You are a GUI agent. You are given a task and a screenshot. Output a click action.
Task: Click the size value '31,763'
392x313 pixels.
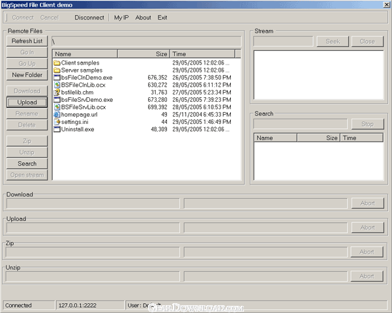coord(159,92)
